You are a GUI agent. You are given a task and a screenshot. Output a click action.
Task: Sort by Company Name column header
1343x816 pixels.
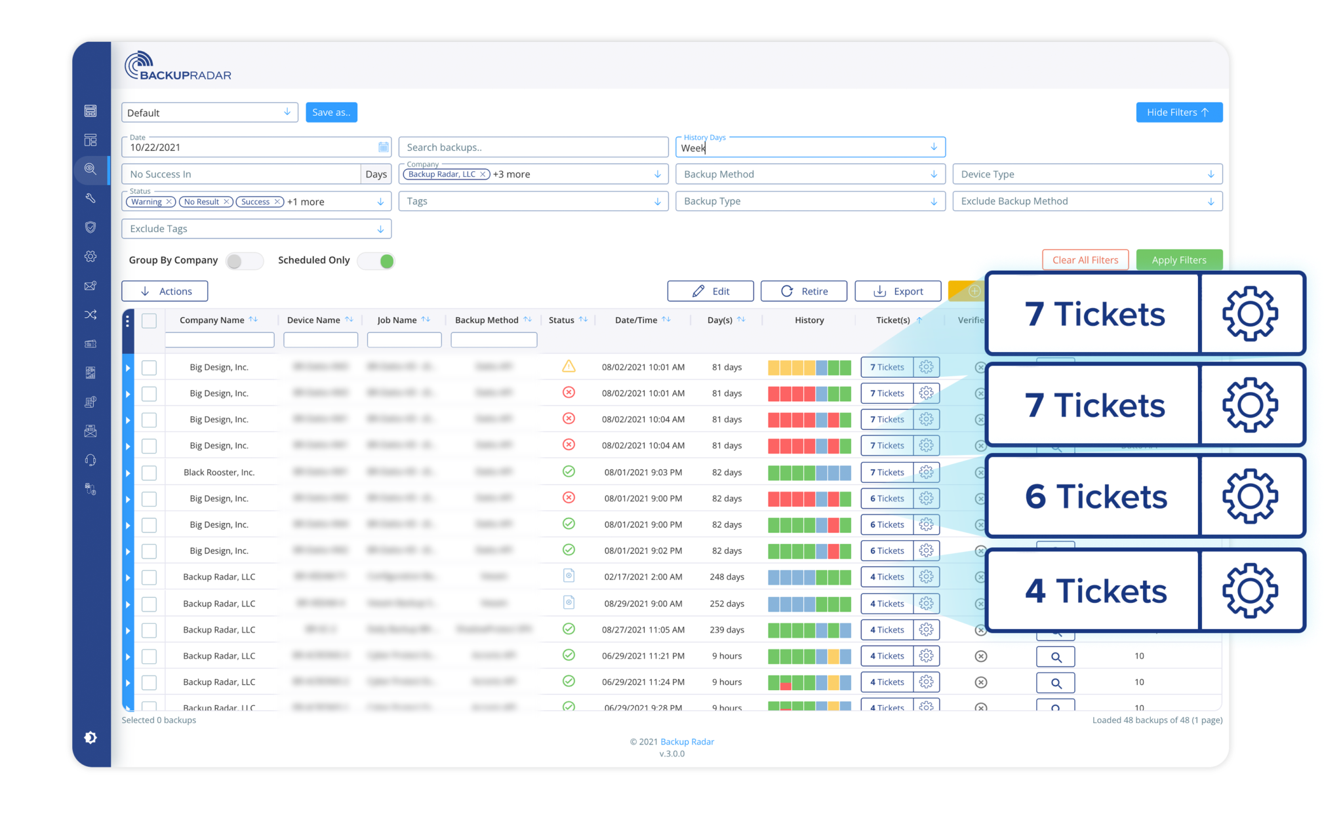[x=212, y=320]
